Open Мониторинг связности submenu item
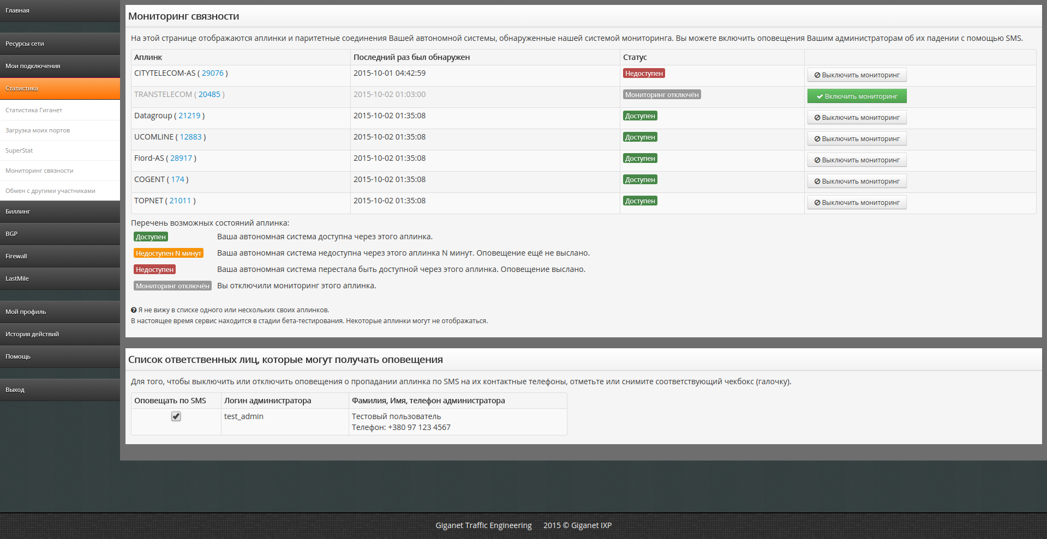The image size is (1047, 539). (60, 171)
